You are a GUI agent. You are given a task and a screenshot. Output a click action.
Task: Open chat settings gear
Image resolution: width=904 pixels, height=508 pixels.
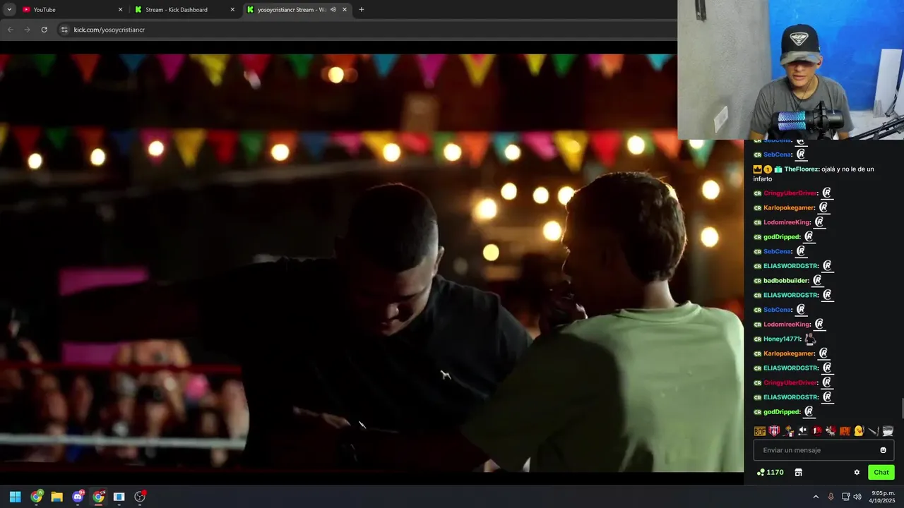coord(857,473)
